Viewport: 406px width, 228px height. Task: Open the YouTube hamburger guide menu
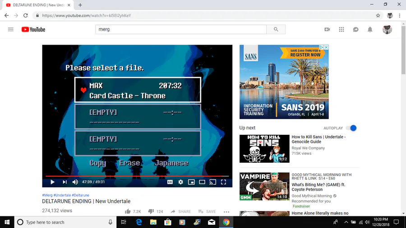[x=11, y=29]
